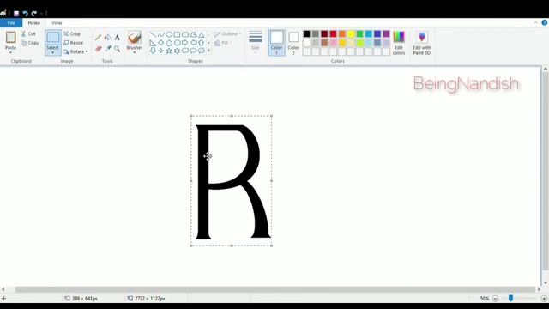
Task: Click the zoom slider thumb
Action: tap(511, 298)
